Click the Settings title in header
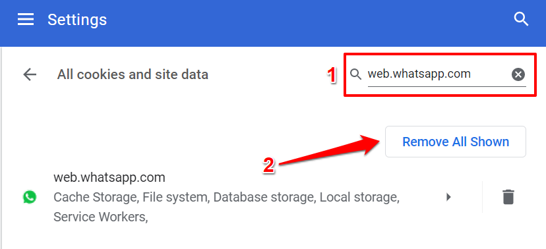This screenshot has width=546, height=249. pos(77,20)
